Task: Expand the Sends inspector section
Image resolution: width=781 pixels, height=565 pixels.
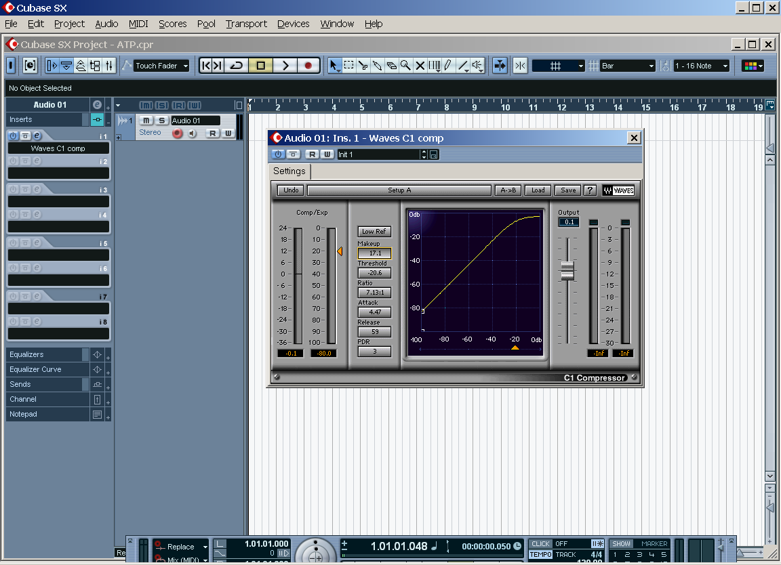Action: click(108, 388)
